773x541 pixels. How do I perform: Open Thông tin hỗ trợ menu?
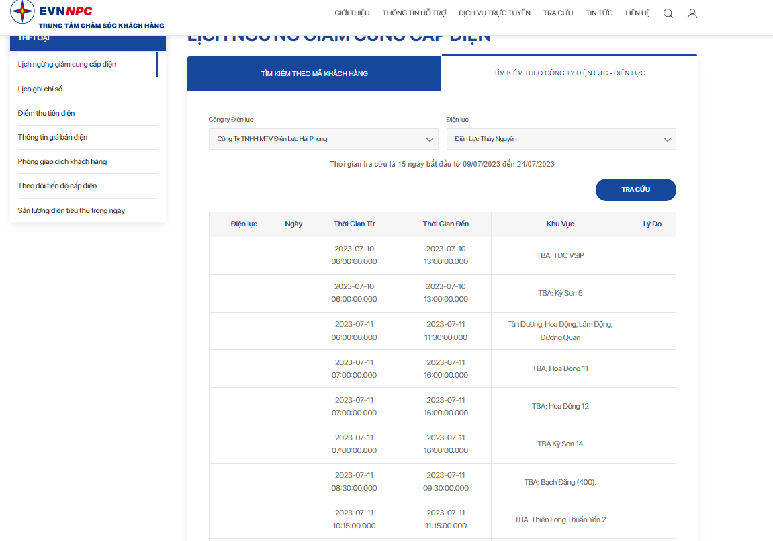click(414, 13)
